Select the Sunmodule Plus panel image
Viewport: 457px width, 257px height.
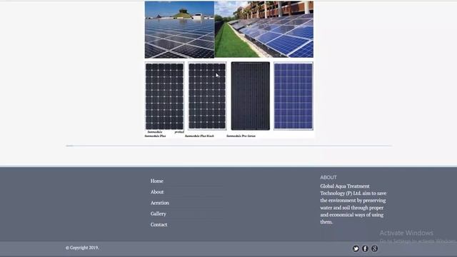click(x=164, y=96)
